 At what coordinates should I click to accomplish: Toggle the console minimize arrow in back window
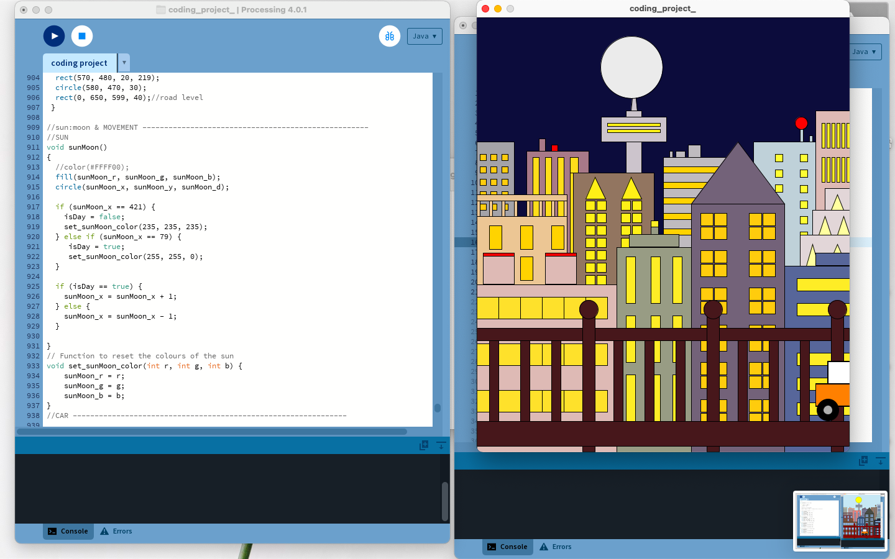point(881,461)
